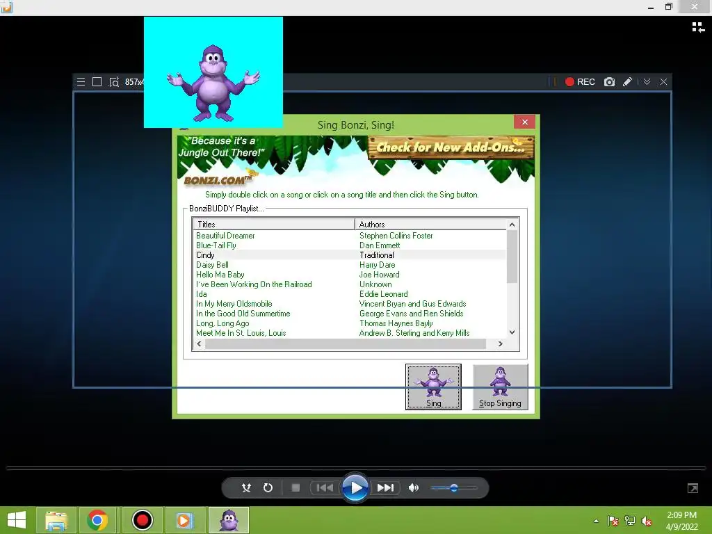This screenshot has width=712, height=534.
Task: Select the song Long, Long Ago
Action: click(x=222, y=323)
